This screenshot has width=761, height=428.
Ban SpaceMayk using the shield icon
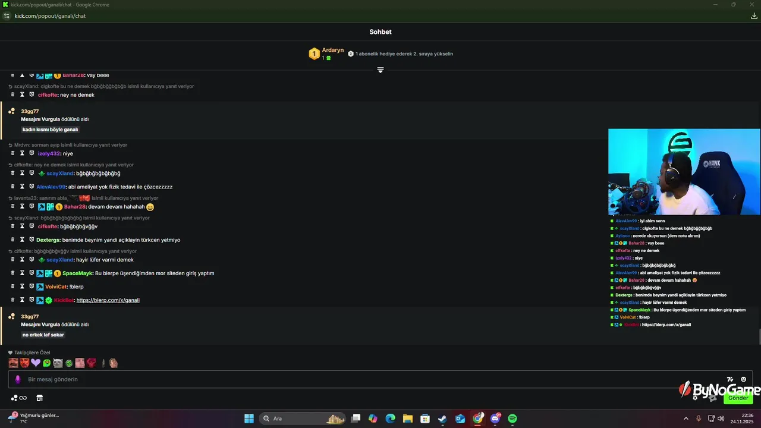32,273
